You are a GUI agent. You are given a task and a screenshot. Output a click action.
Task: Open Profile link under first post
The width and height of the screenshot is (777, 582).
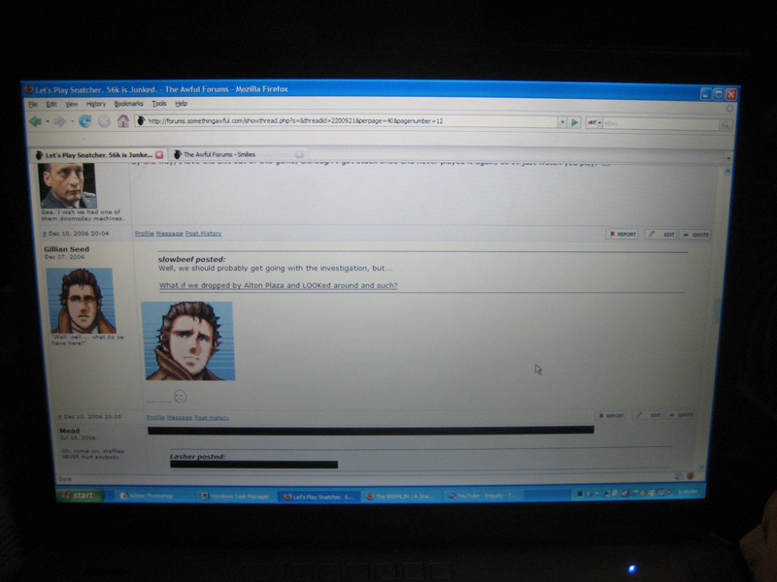tap(144, 233)
